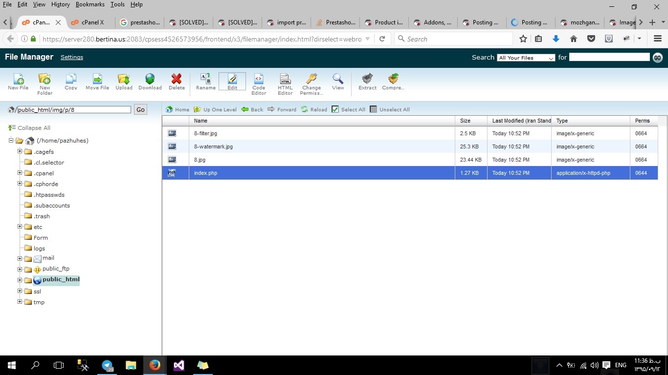Switch to the cPanel X tab

pyautogui.click(x=91, y=22)
